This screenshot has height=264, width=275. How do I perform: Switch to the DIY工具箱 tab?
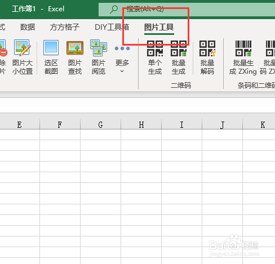(x=112, y=27)
